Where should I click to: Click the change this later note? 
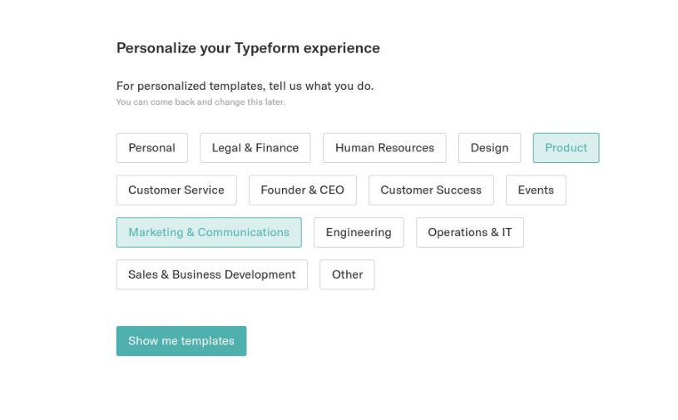click(200, 102)
